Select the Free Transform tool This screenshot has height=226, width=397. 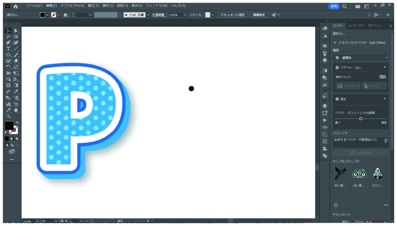pos(16,73)
